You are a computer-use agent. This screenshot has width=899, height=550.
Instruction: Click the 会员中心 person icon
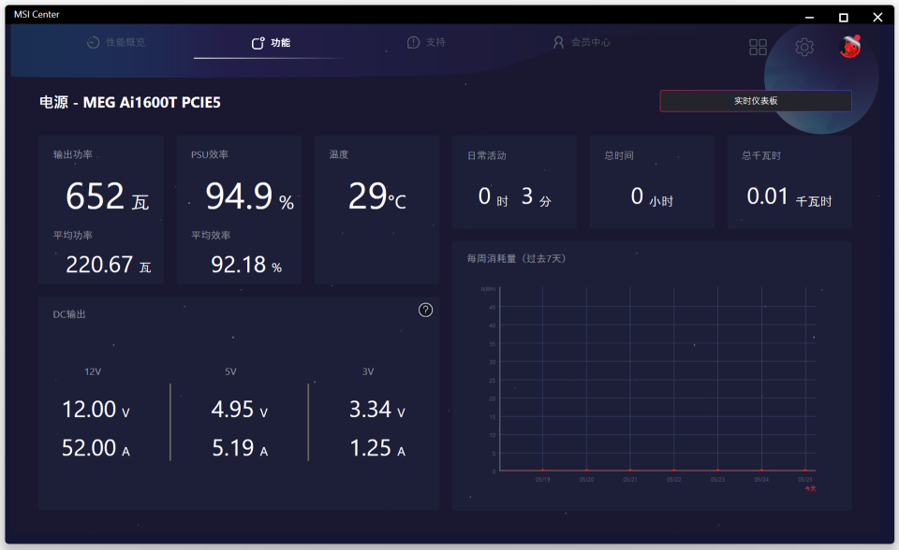pyautogui.click(x=558, y=42)
